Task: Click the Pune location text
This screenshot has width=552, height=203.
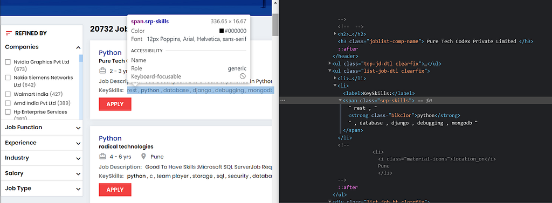Action: (157, 157)
